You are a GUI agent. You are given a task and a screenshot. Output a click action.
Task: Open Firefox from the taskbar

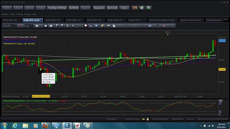coord(46,126)
